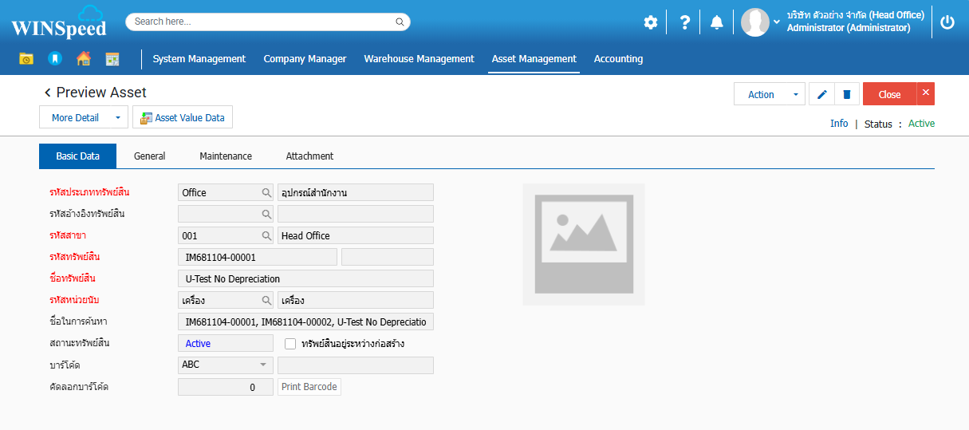The image size is (969, 430).
Task: Expand the Action dropdown arrow
Action: point(795,94)
